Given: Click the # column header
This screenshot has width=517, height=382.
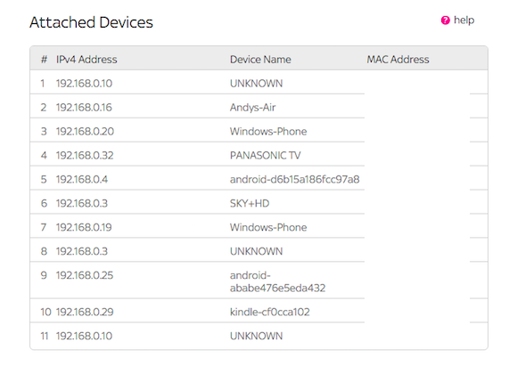Looking at the screenshot, I should [44, 60].
